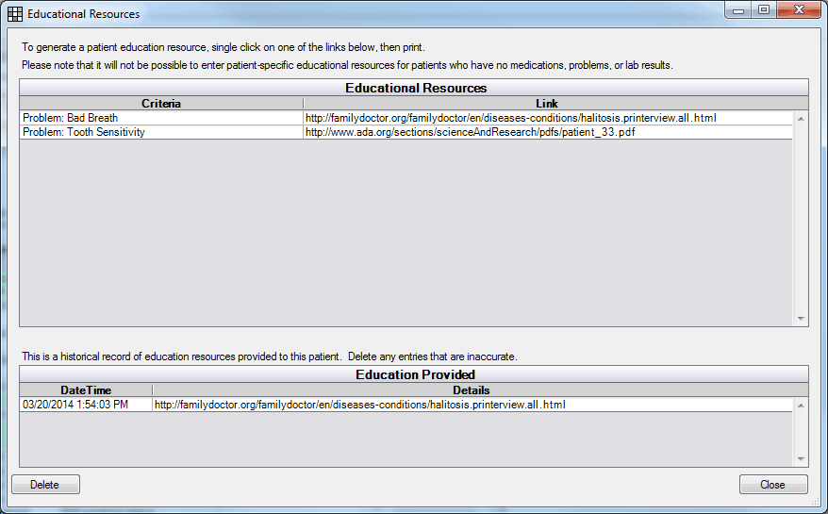The height and width of the screenshot is (514, 828).
Task: Sort by the Criteria column header
Action: [x=161, y=104]
